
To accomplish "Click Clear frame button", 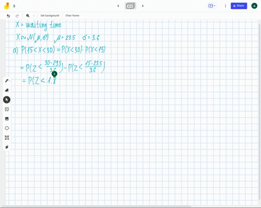I will pyautogui.click(x=72, y=16).
